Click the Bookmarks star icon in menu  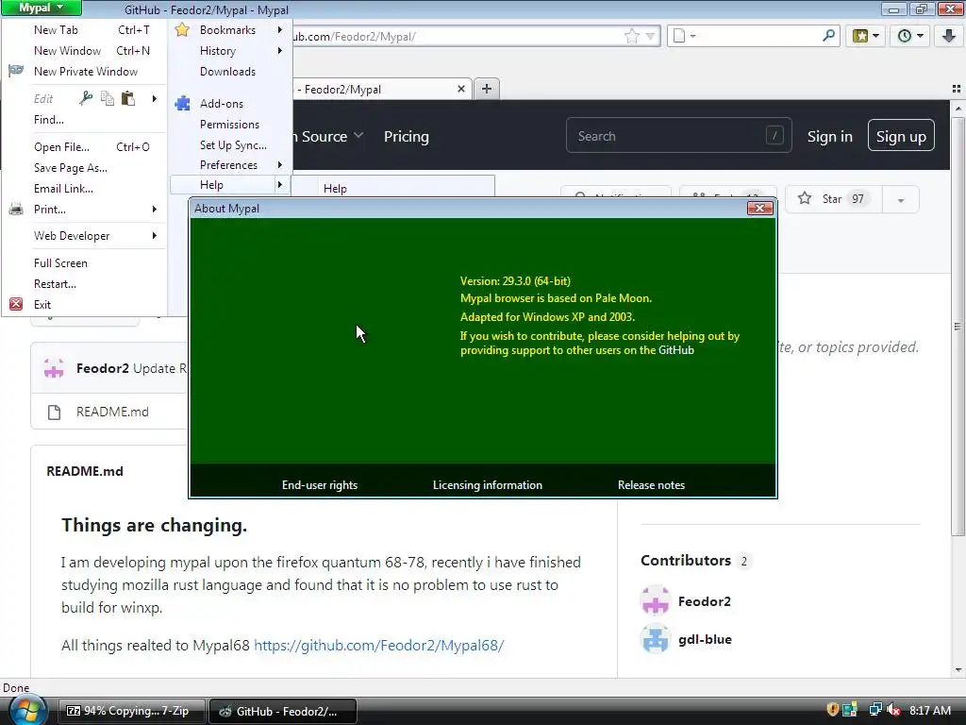click(x=182, y=29)
